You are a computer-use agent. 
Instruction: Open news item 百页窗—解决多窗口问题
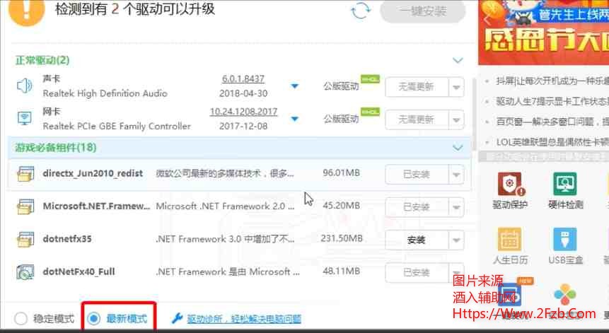(x=552, y=122)
